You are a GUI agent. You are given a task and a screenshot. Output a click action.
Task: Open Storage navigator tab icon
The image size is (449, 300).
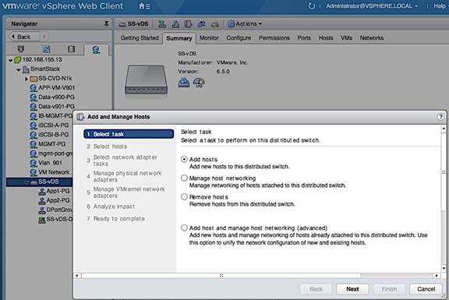(x=71, y=49)
